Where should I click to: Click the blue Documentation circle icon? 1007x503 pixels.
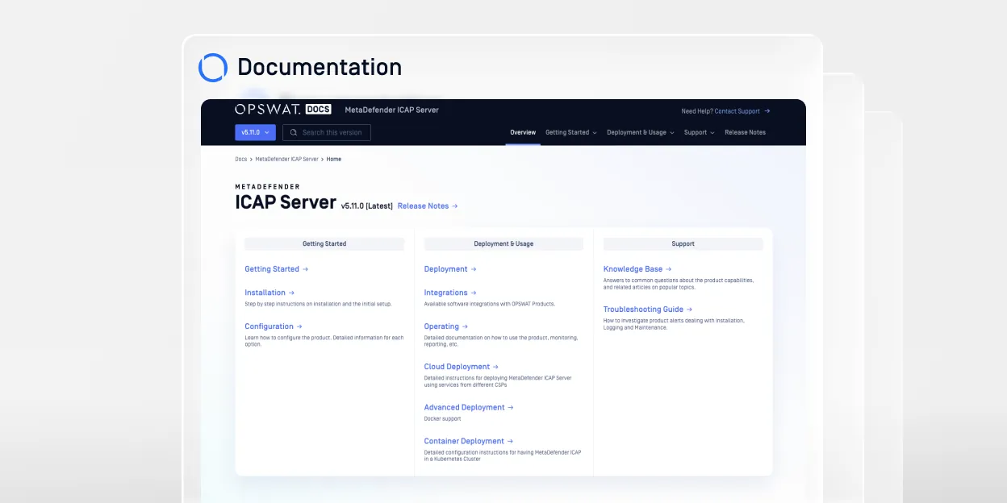click(213, 68)
